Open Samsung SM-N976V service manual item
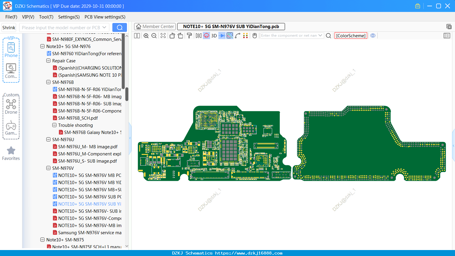Image resolution: width=455 pixels, height=256 pixels. (87, 233)
